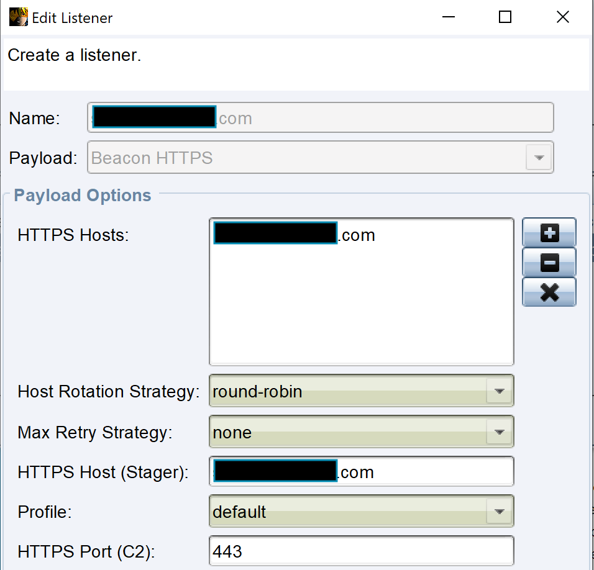
Task: Click the plus icon to add an HTTPS host
Action: point(549,233)
